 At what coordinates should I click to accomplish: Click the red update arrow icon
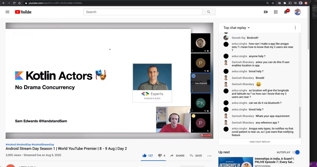point(306,3)
